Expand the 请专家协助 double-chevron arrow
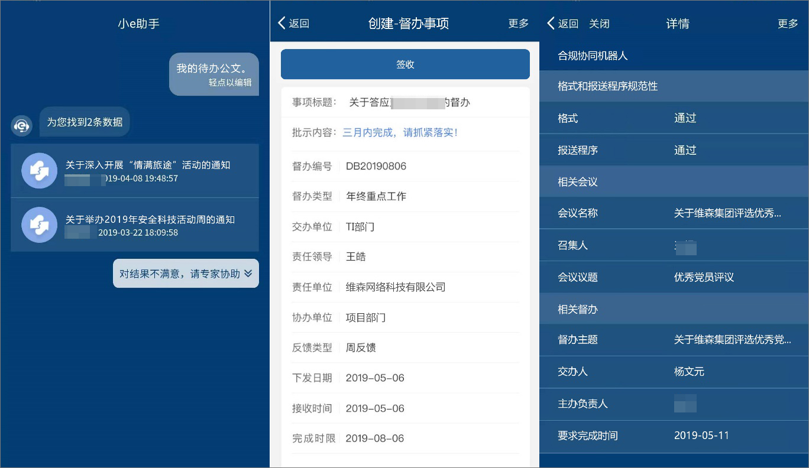 [248, 274]
